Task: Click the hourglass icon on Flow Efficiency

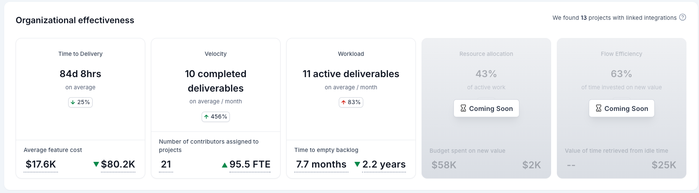Action: pos(598,108)
